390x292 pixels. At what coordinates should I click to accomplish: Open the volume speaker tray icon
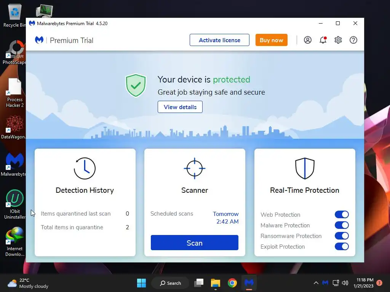[x=345, y=283]
